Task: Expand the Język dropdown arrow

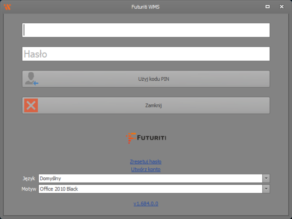Action: point(266,178)
